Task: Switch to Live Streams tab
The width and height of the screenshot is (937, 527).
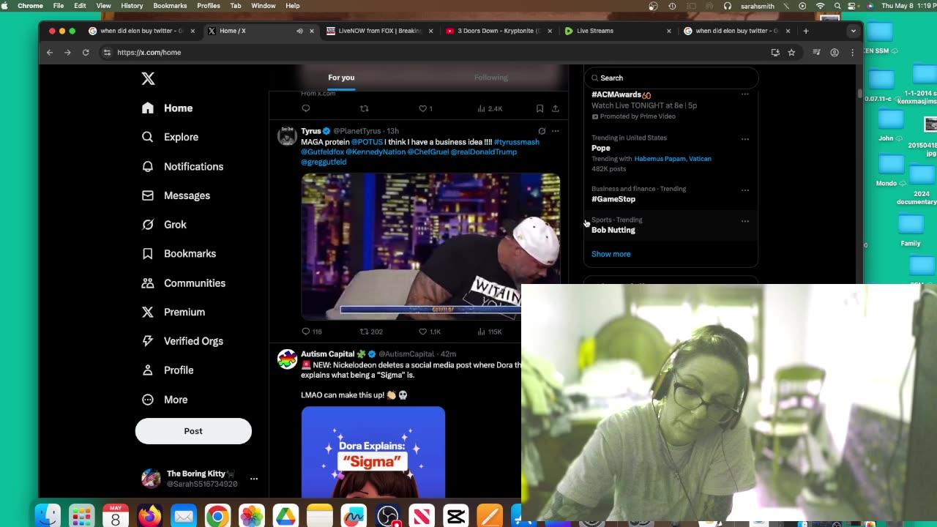Action: click(618, 31)
